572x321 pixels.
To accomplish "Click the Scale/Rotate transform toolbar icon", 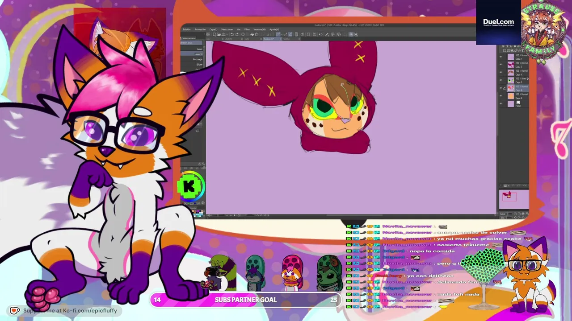I will point(257,34).
